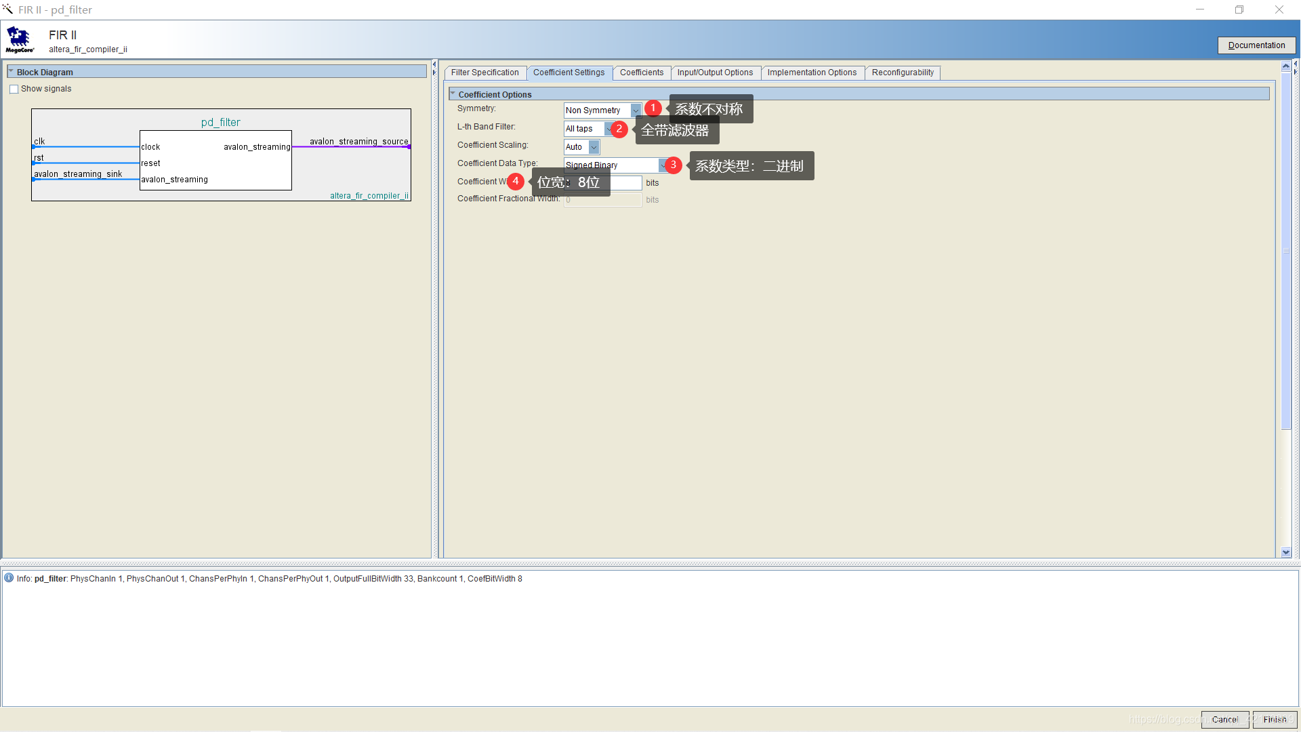Open the Coefficient Data Type dropdown
Screen dimensions: 1301x732
[x=662, y=165]
